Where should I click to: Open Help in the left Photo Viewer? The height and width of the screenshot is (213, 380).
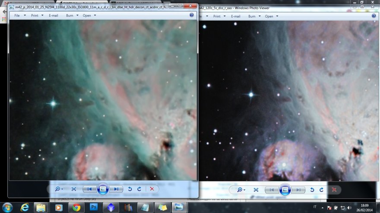click(191, 15)
